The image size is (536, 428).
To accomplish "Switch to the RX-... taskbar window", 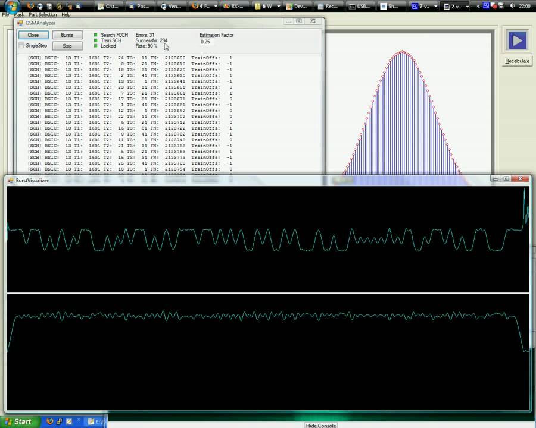I will pos(234,6).
